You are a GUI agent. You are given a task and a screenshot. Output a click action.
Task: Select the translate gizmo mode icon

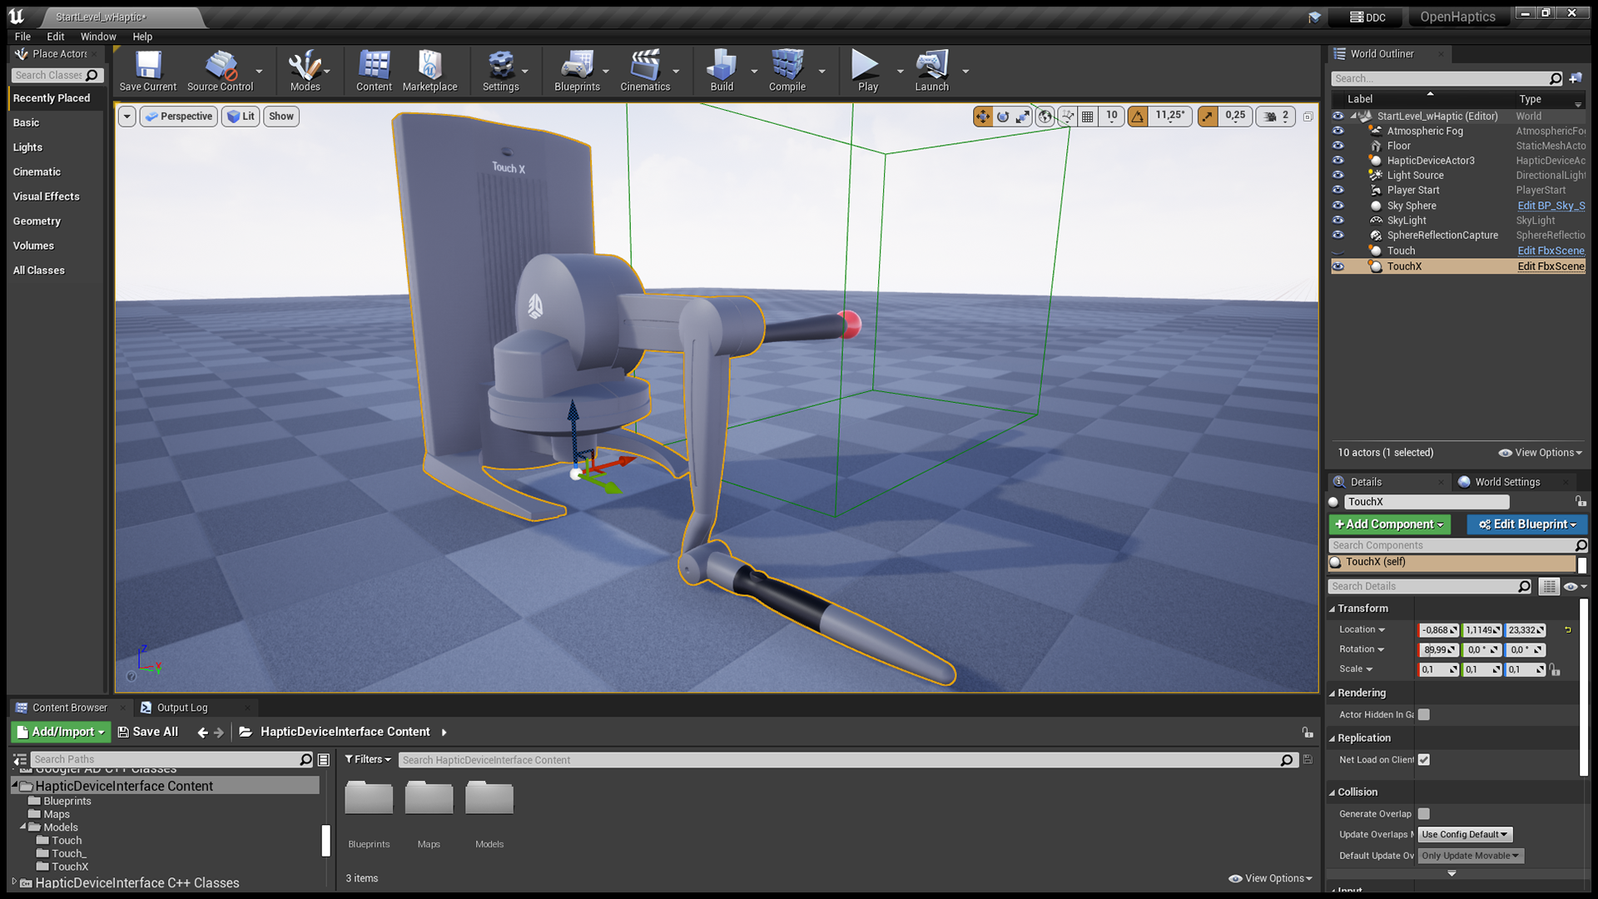point(983,117)
